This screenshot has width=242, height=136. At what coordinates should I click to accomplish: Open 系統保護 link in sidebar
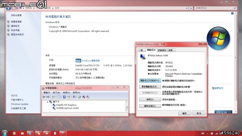point(15,30)
